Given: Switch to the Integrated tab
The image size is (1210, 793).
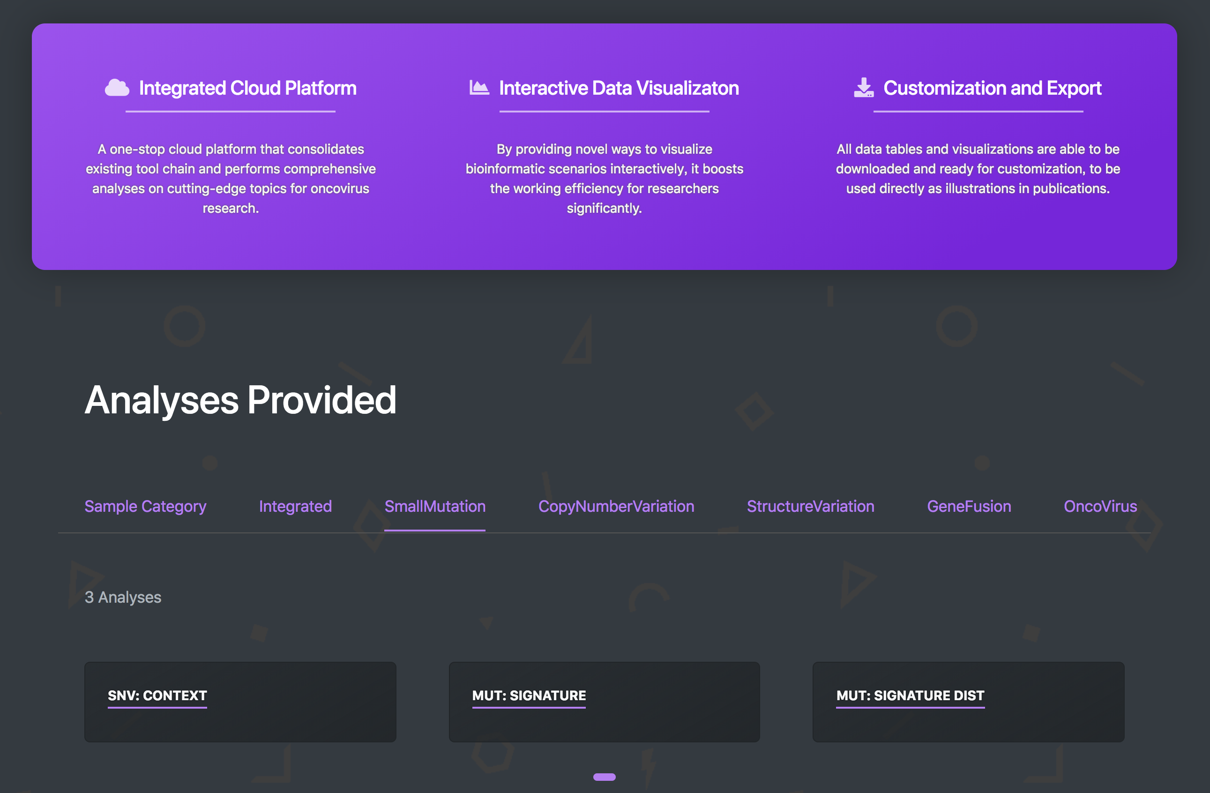Looking at the screenshot, I should coord(295,506).
